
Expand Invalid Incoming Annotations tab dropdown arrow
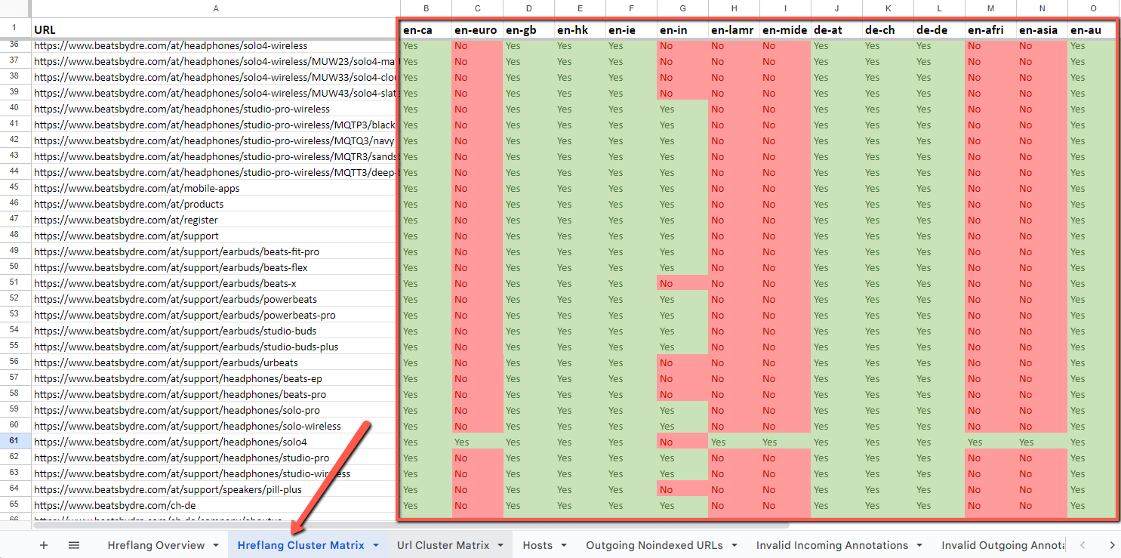(x=919, y=545)
